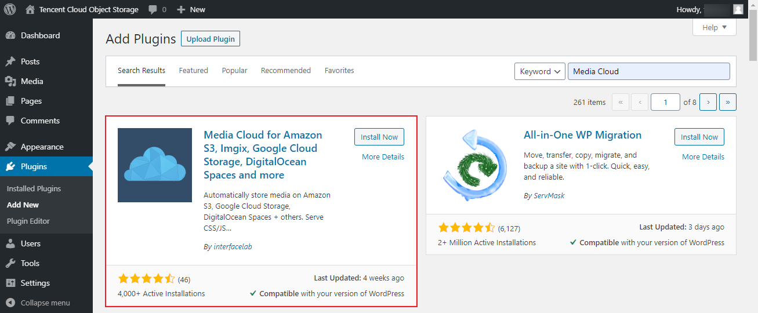The image size is (758, 313).
Task: Open the Recommended tab
Action: click(x=286, y=71)
